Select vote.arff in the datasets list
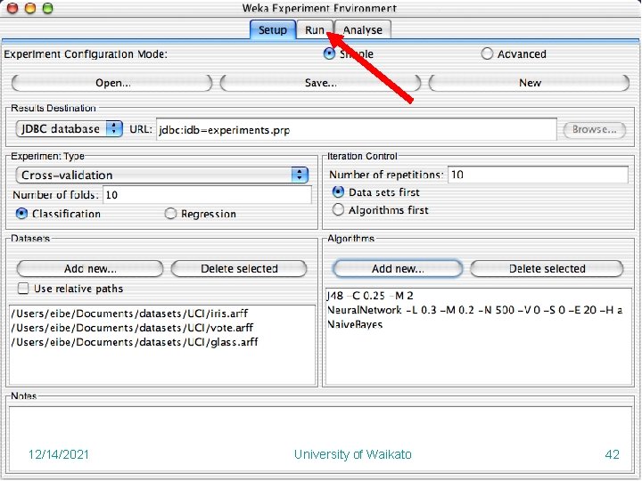This screenshot has width=642, height=481. pyautogui.click(x=133, y=328)
